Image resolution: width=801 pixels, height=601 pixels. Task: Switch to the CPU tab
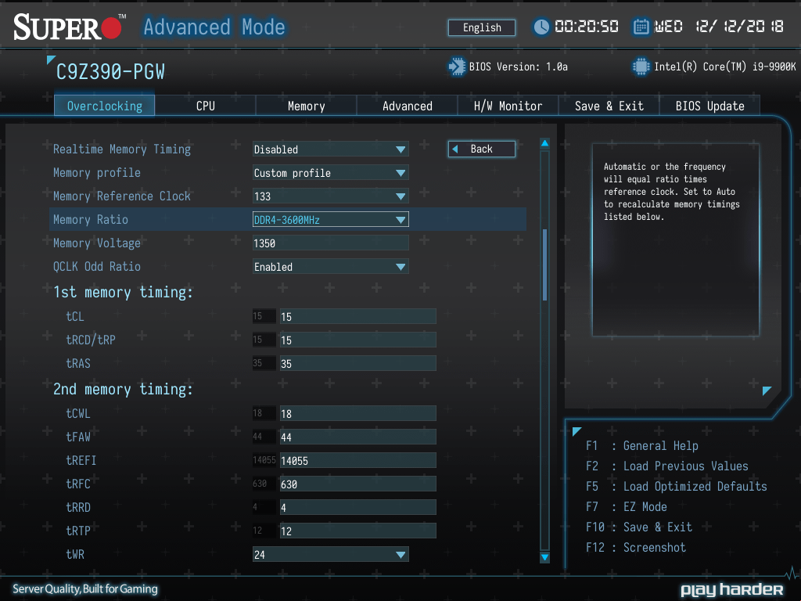pos(206,106)
